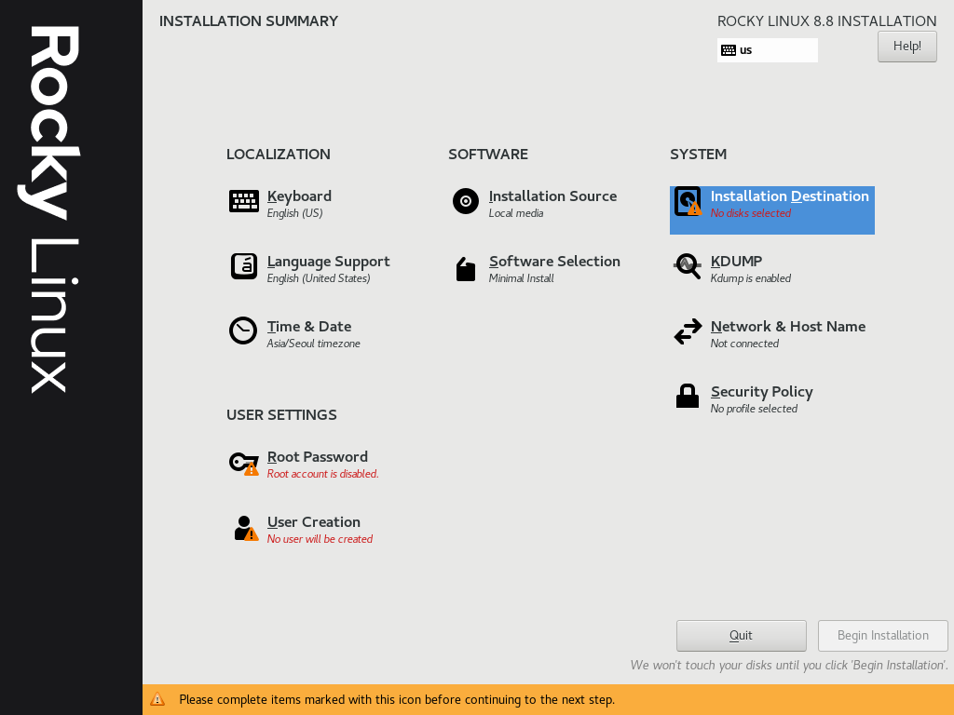Click the Quit button
The height and width of the screenshot is (715, 954).
coord(741,635)
